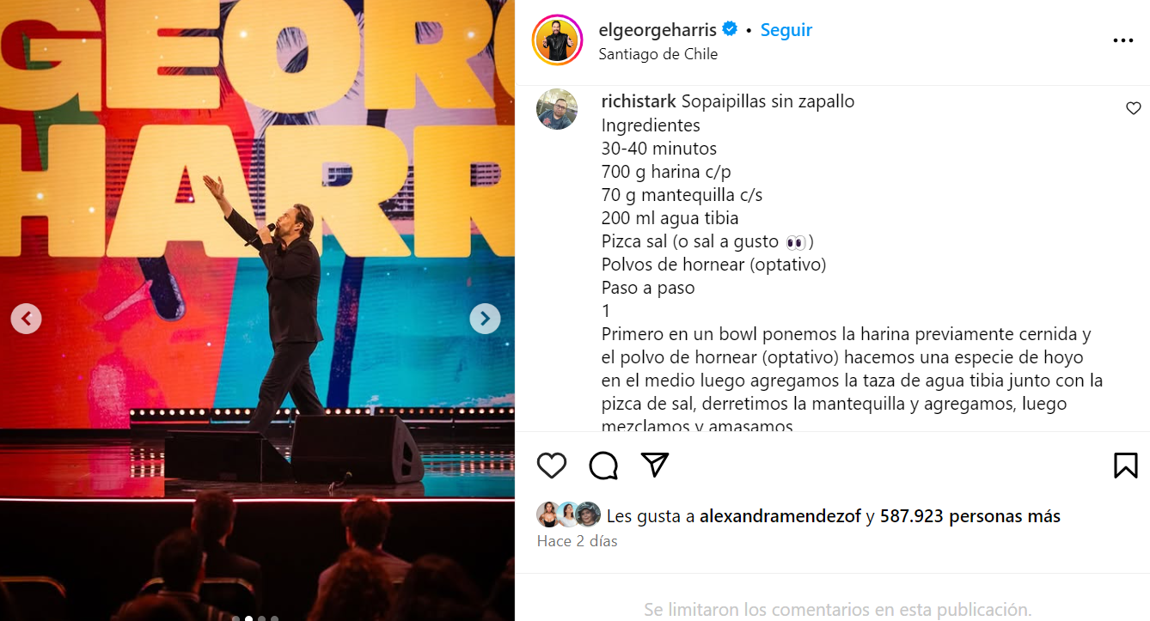The image size is (1150, 621).
Task: Go to previous carousel photo
Action: pos(26,319)
